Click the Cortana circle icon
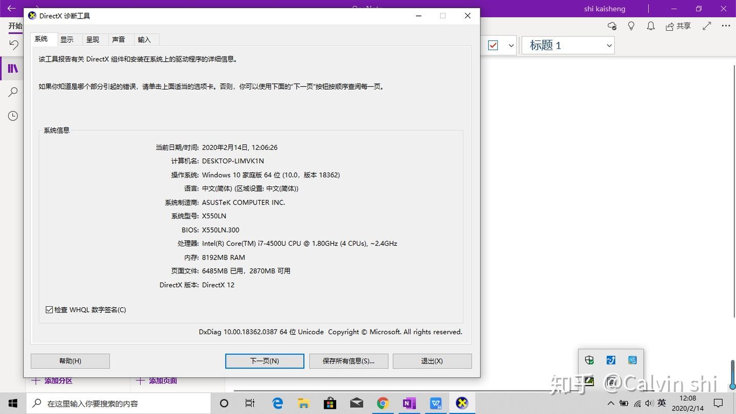This screenshot has width=736, height=414. (224, 403)
